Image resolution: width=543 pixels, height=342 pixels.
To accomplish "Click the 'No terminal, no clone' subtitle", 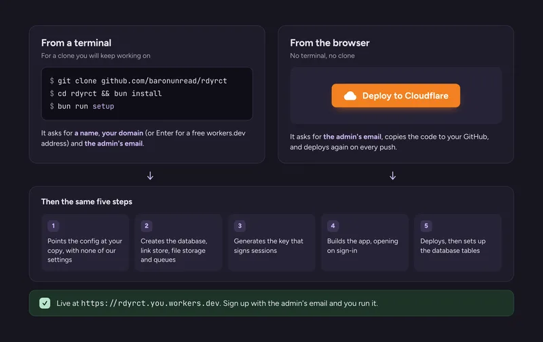I will coord(322,56).
